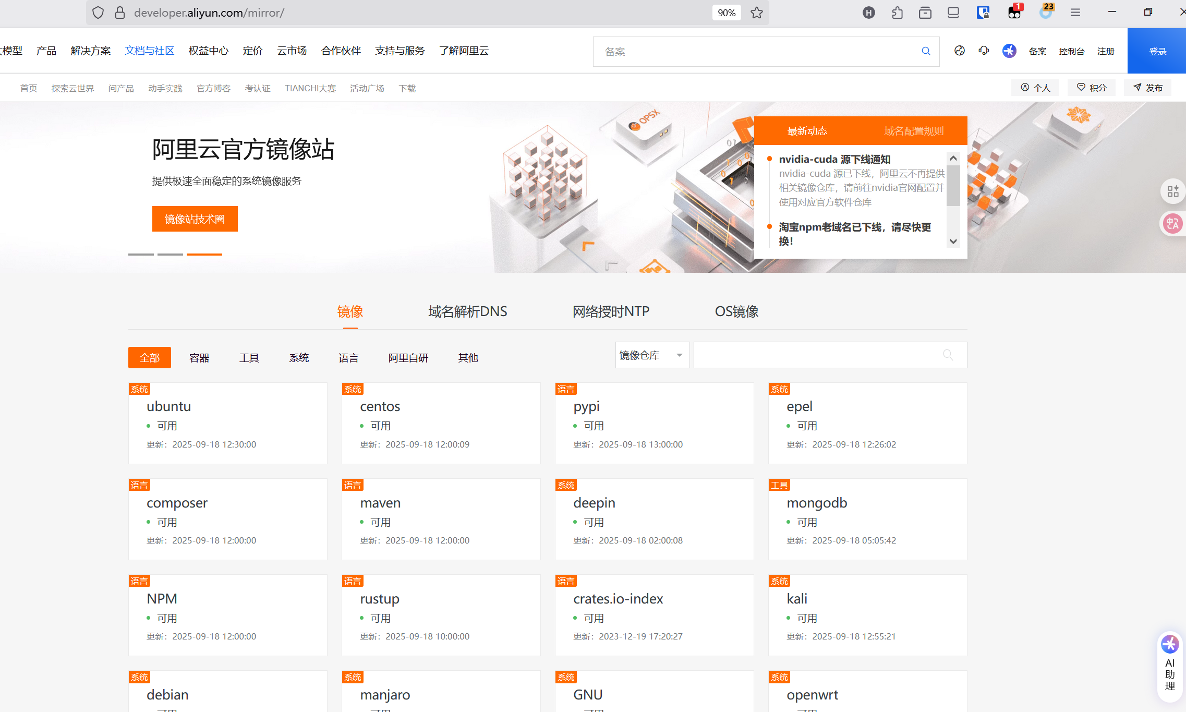The height and width of the screenshot is (712, 1186).
Task: Click the address bar URL
Action: click(209, 13)
